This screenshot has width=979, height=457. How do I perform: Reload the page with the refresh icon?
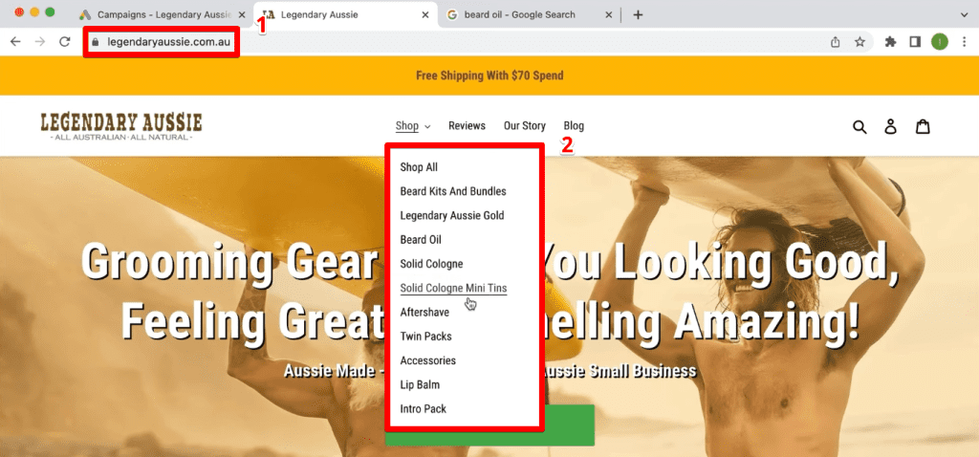(x=64, y=42)
